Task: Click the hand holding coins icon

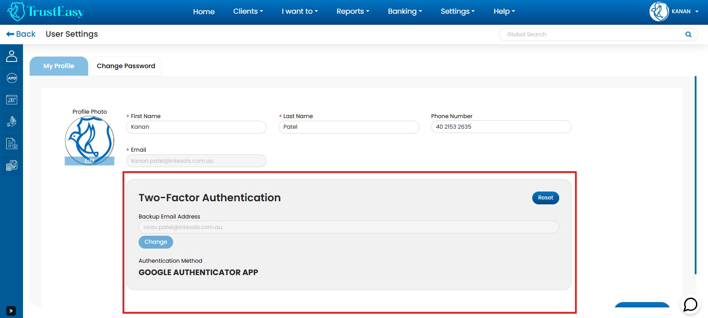Action: [12, 122]
